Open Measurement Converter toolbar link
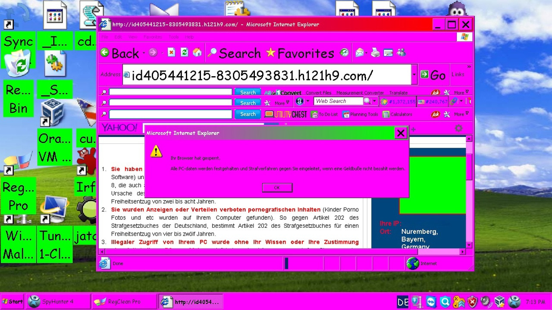This screenshot has width=552, height=310. pos(360,93)
